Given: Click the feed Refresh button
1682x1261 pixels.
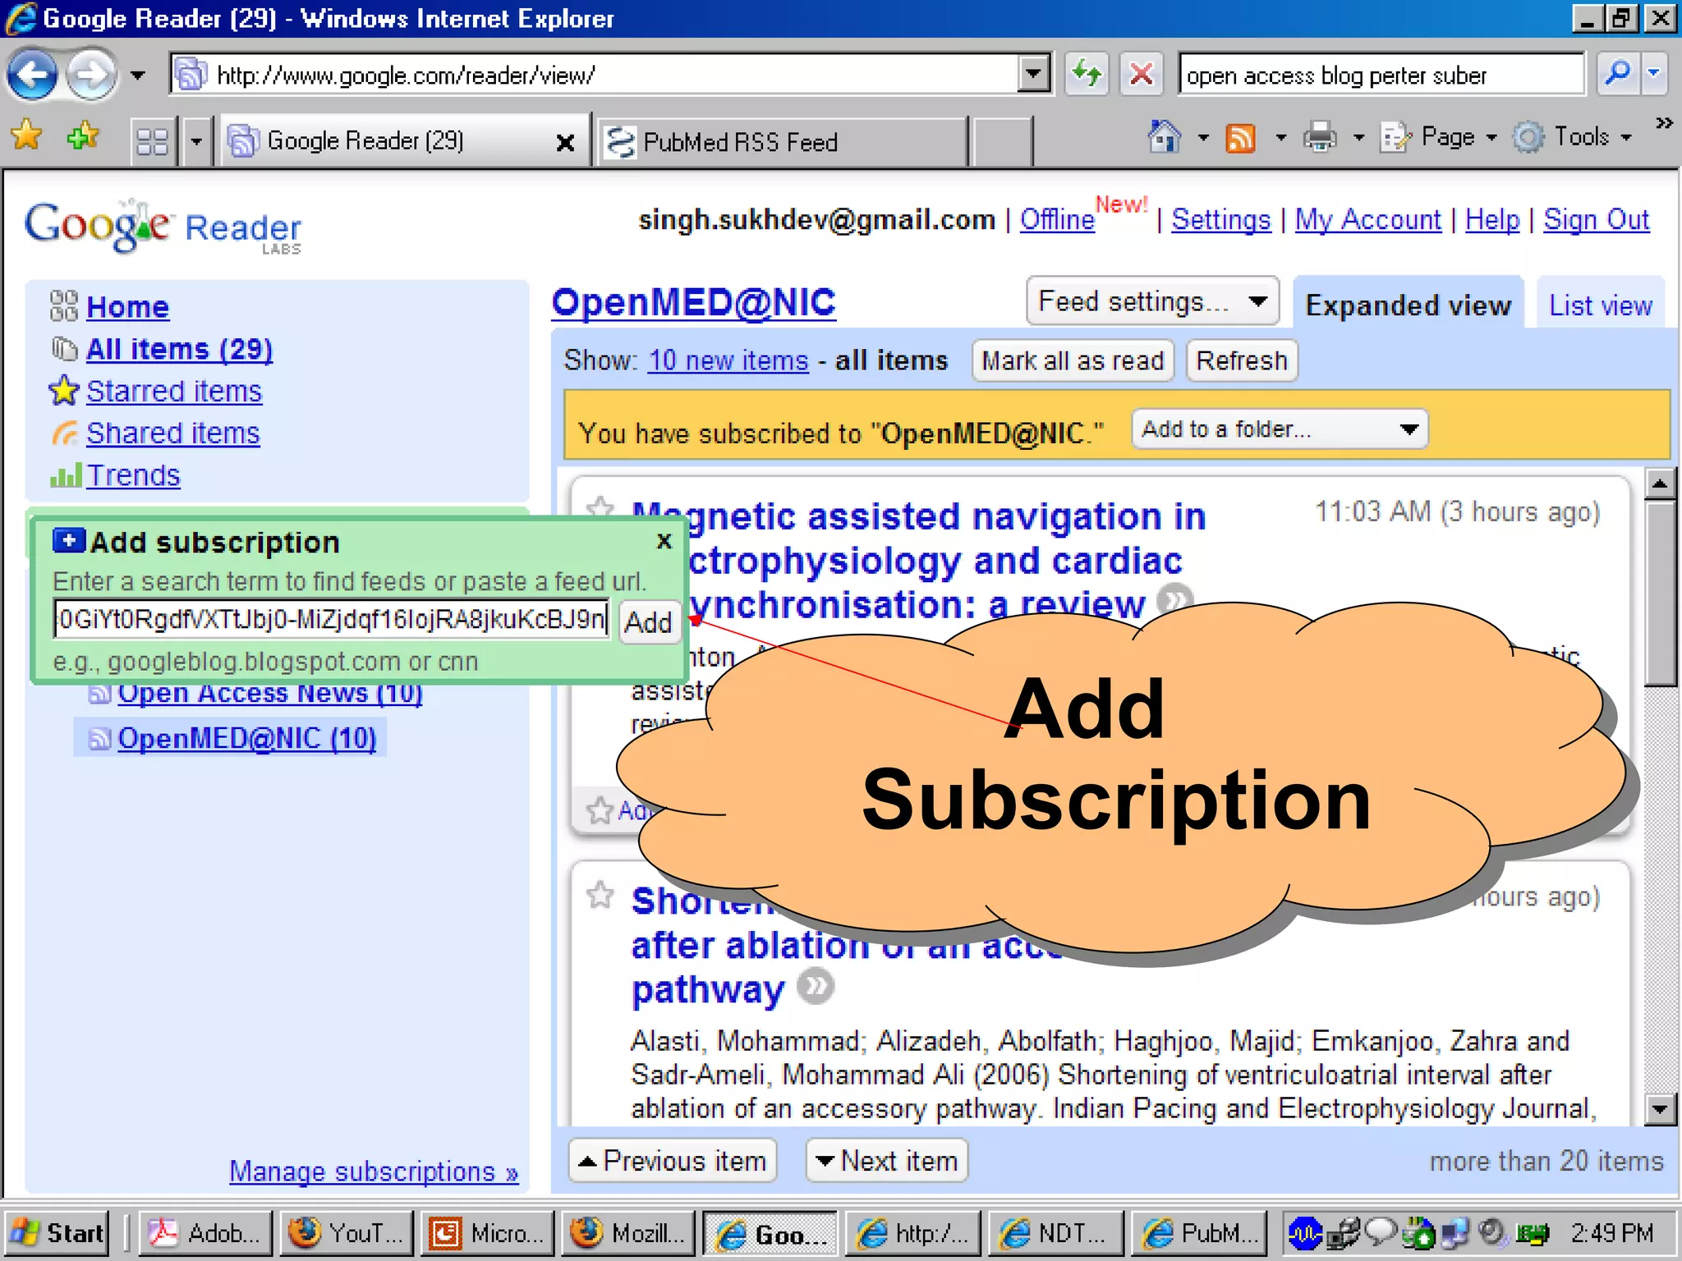Looking at the screenshot, I should pyautogui.click(x=1242, y=360).
